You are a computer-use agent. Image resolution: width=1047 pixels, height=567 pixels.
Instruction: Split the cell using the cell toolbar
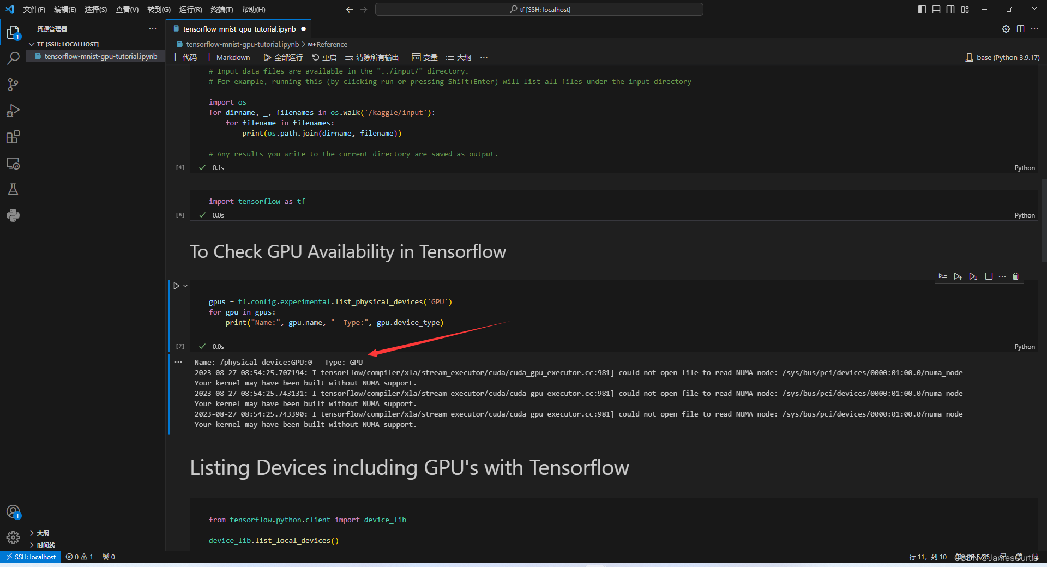click(989, 276)
